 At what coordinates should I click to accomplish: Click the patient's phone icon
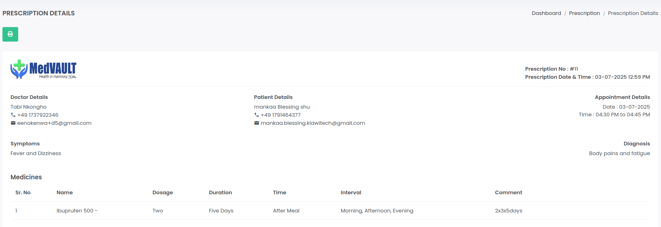click(256, 115)
